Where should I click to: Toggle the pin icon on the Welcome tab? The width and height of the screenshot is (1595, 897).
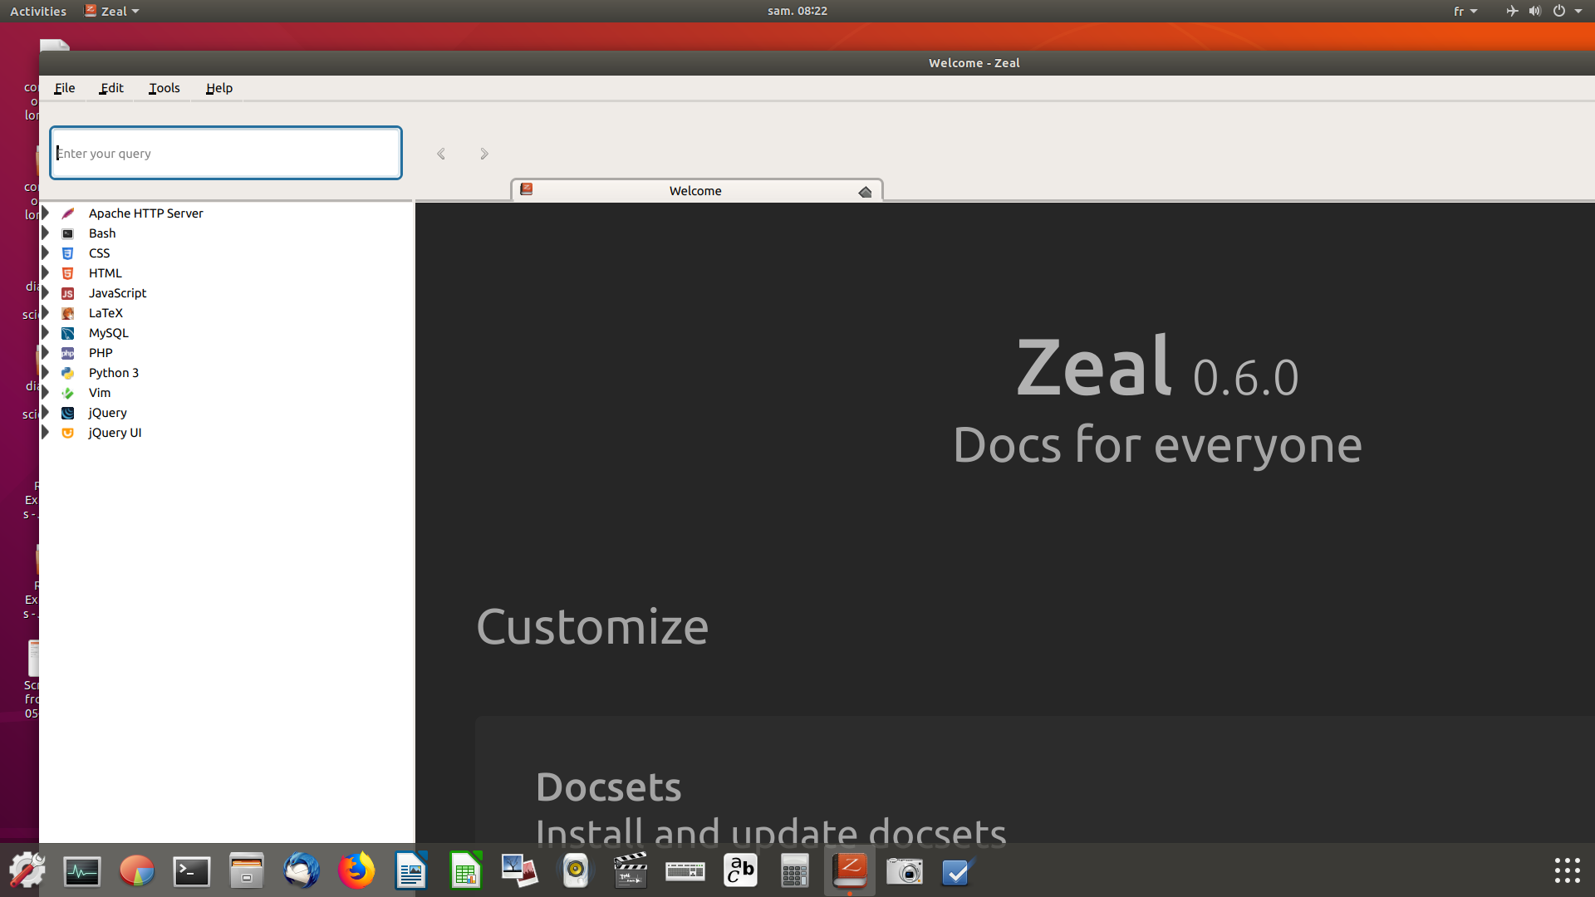coord(865,191)
